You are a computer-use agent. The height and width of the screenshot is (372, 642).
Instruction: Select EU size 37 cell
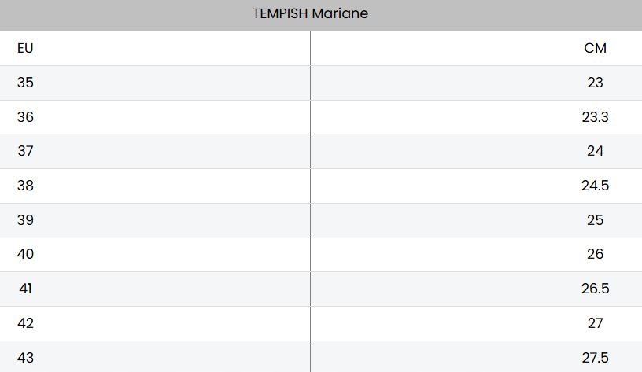pyautogui.click(x=25, y=151)
